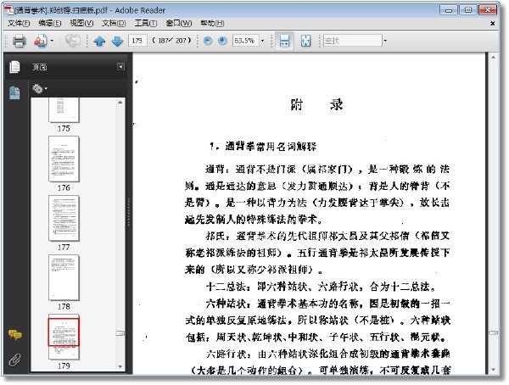Image resolution: width=509 pixels, height=385 pixels.
Task: Open the 帮助(H) menu
Action: (x=212, y=24)
